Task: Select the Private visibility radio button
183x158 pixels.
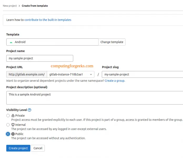Action: pos(8,116)
